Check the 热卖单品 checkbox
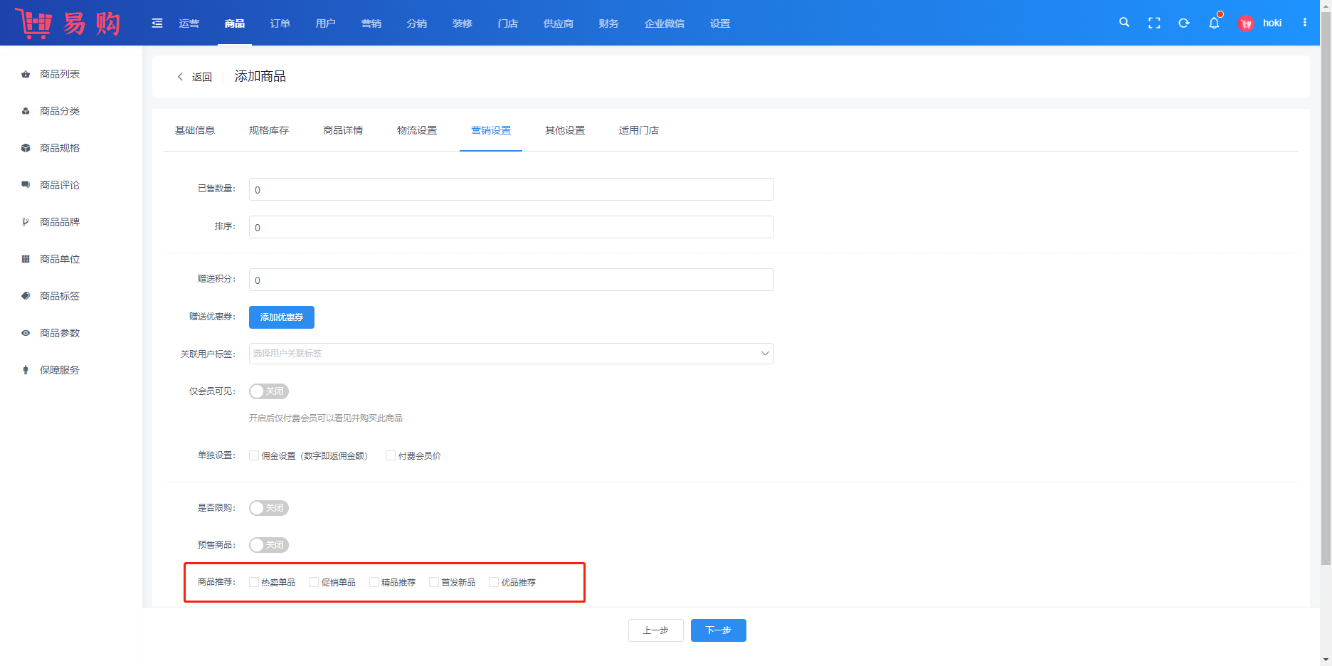Viewport: 1332px width, 666px height. [254, 582]
